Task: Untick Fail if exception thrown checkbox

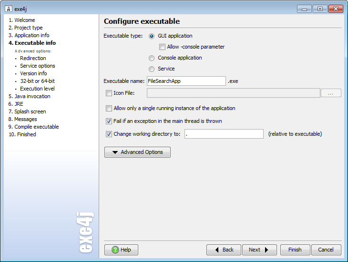Action: pos(109,121)
